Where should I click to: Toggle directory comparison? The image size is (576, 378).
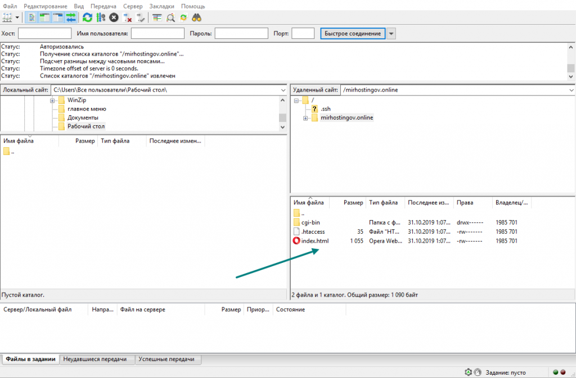click(x=170, y=17)
